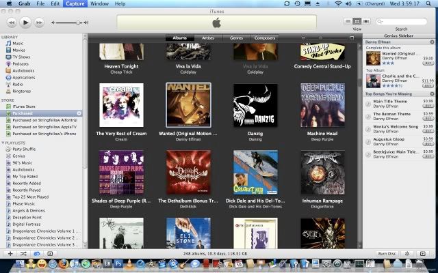Open the iTunes Store in sidebar
438x273 pixels.
[x=25, y=106]
